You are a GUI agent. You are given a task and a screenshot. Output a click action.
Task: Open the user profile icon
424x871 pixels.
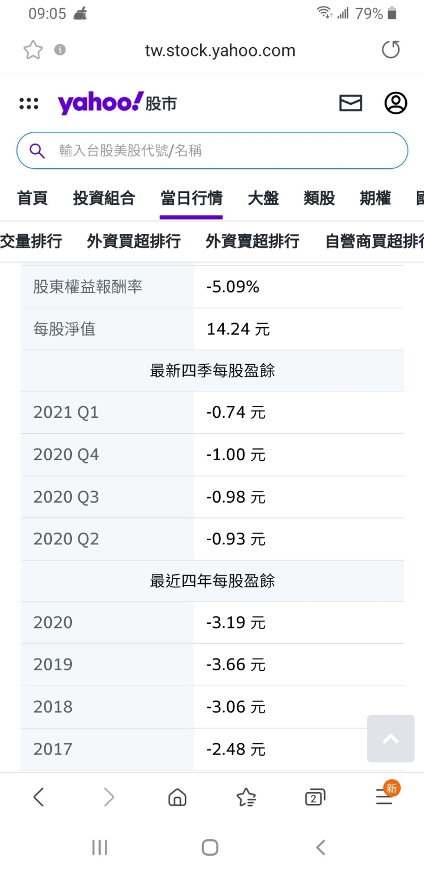point(396,103)
